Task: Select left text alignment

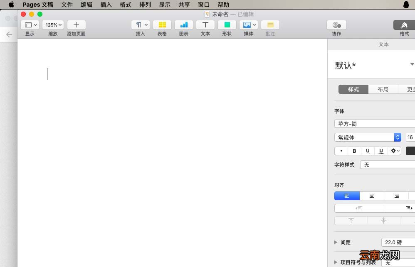Action: (x=347, y=196)
